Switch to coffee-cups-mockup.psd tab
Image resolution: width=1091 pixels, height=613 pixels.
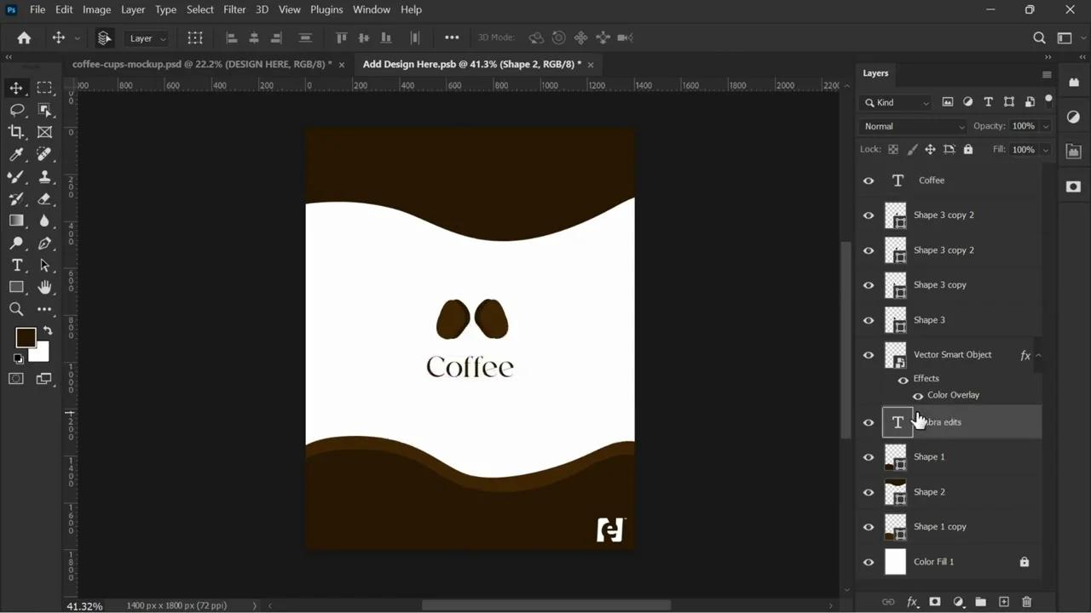coord(202,64)
